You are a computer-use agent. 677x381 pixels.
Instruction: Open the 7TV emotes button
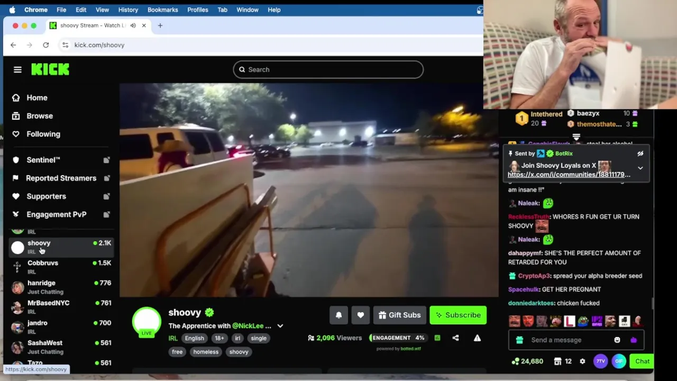(601, 361)
